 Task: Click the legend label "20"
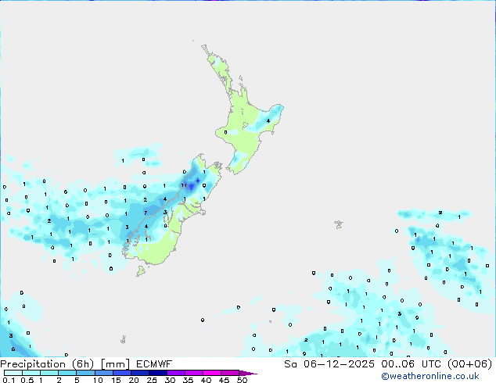(x=134, y=380)
